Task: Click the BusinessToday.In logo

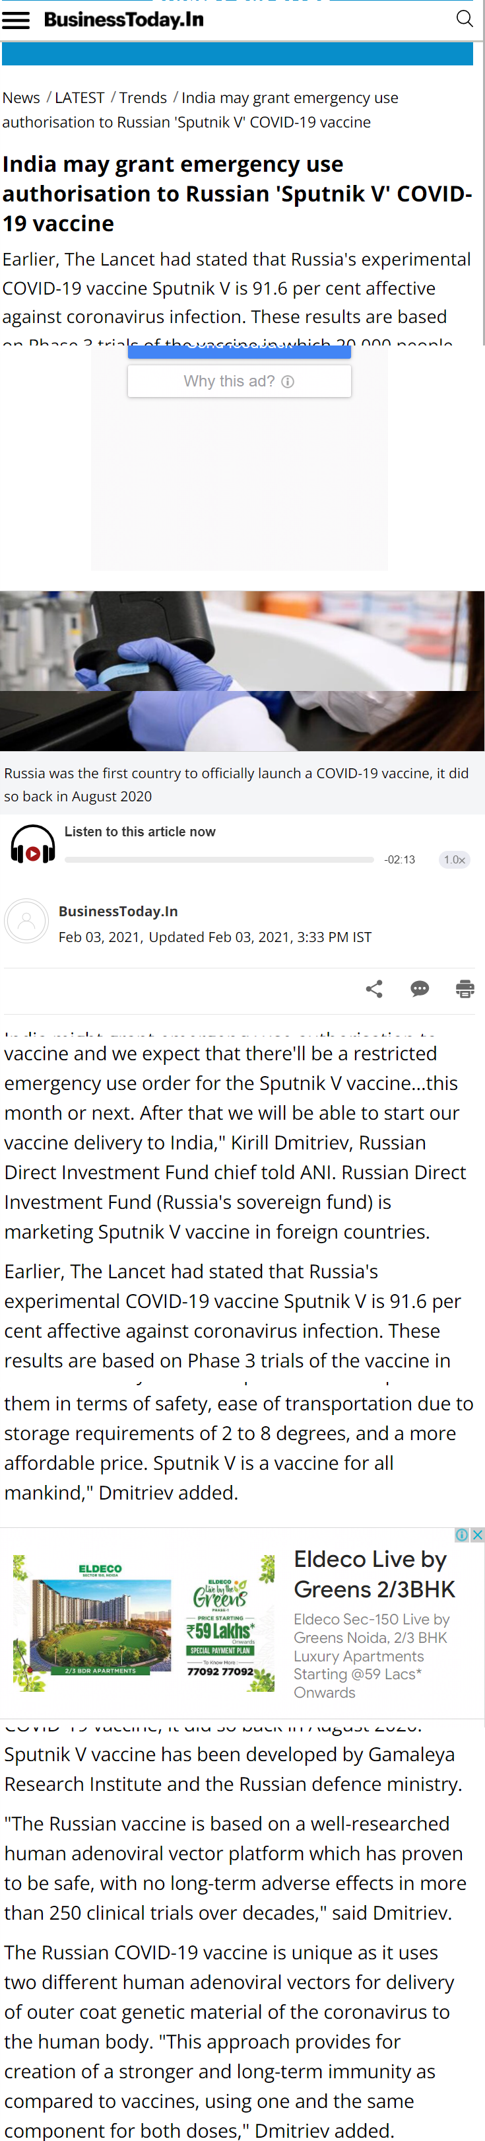Action: 123,19
